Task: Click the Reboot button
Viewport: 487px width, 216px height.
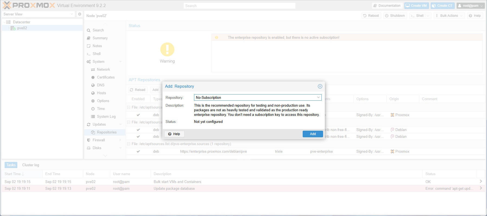Action: click(371, 16)
